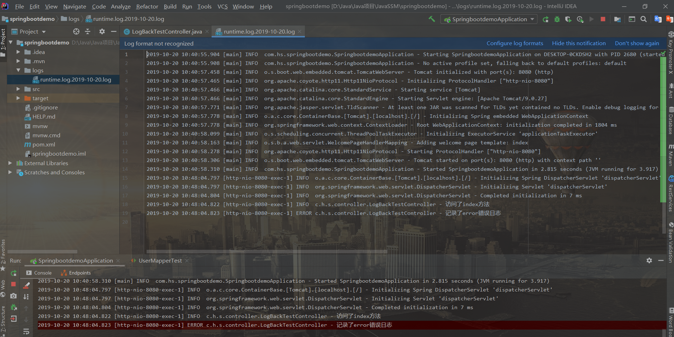The width and height of the screenshot is (674, 337).
Task: Click Configure log formats link
Action: (515, 43)
